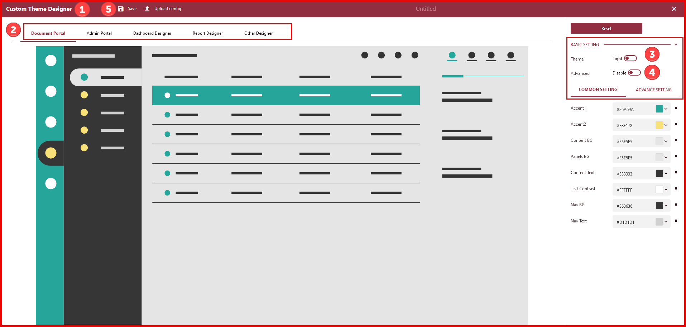Toggle the Theme switch from Light

coord(630,58)
